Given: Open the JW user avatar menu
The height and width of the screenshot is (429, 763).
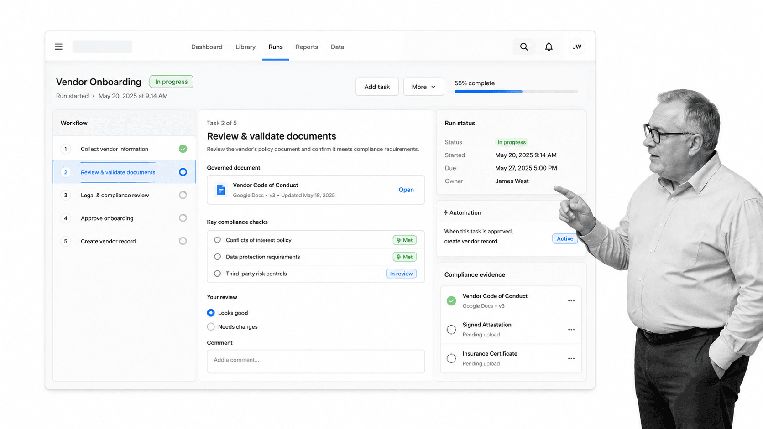Looking at the screenshot, I should pos(577,47).
